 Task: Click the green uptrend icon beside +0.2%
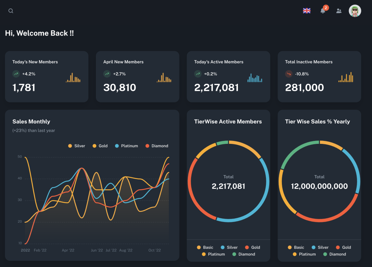point(198,74)
